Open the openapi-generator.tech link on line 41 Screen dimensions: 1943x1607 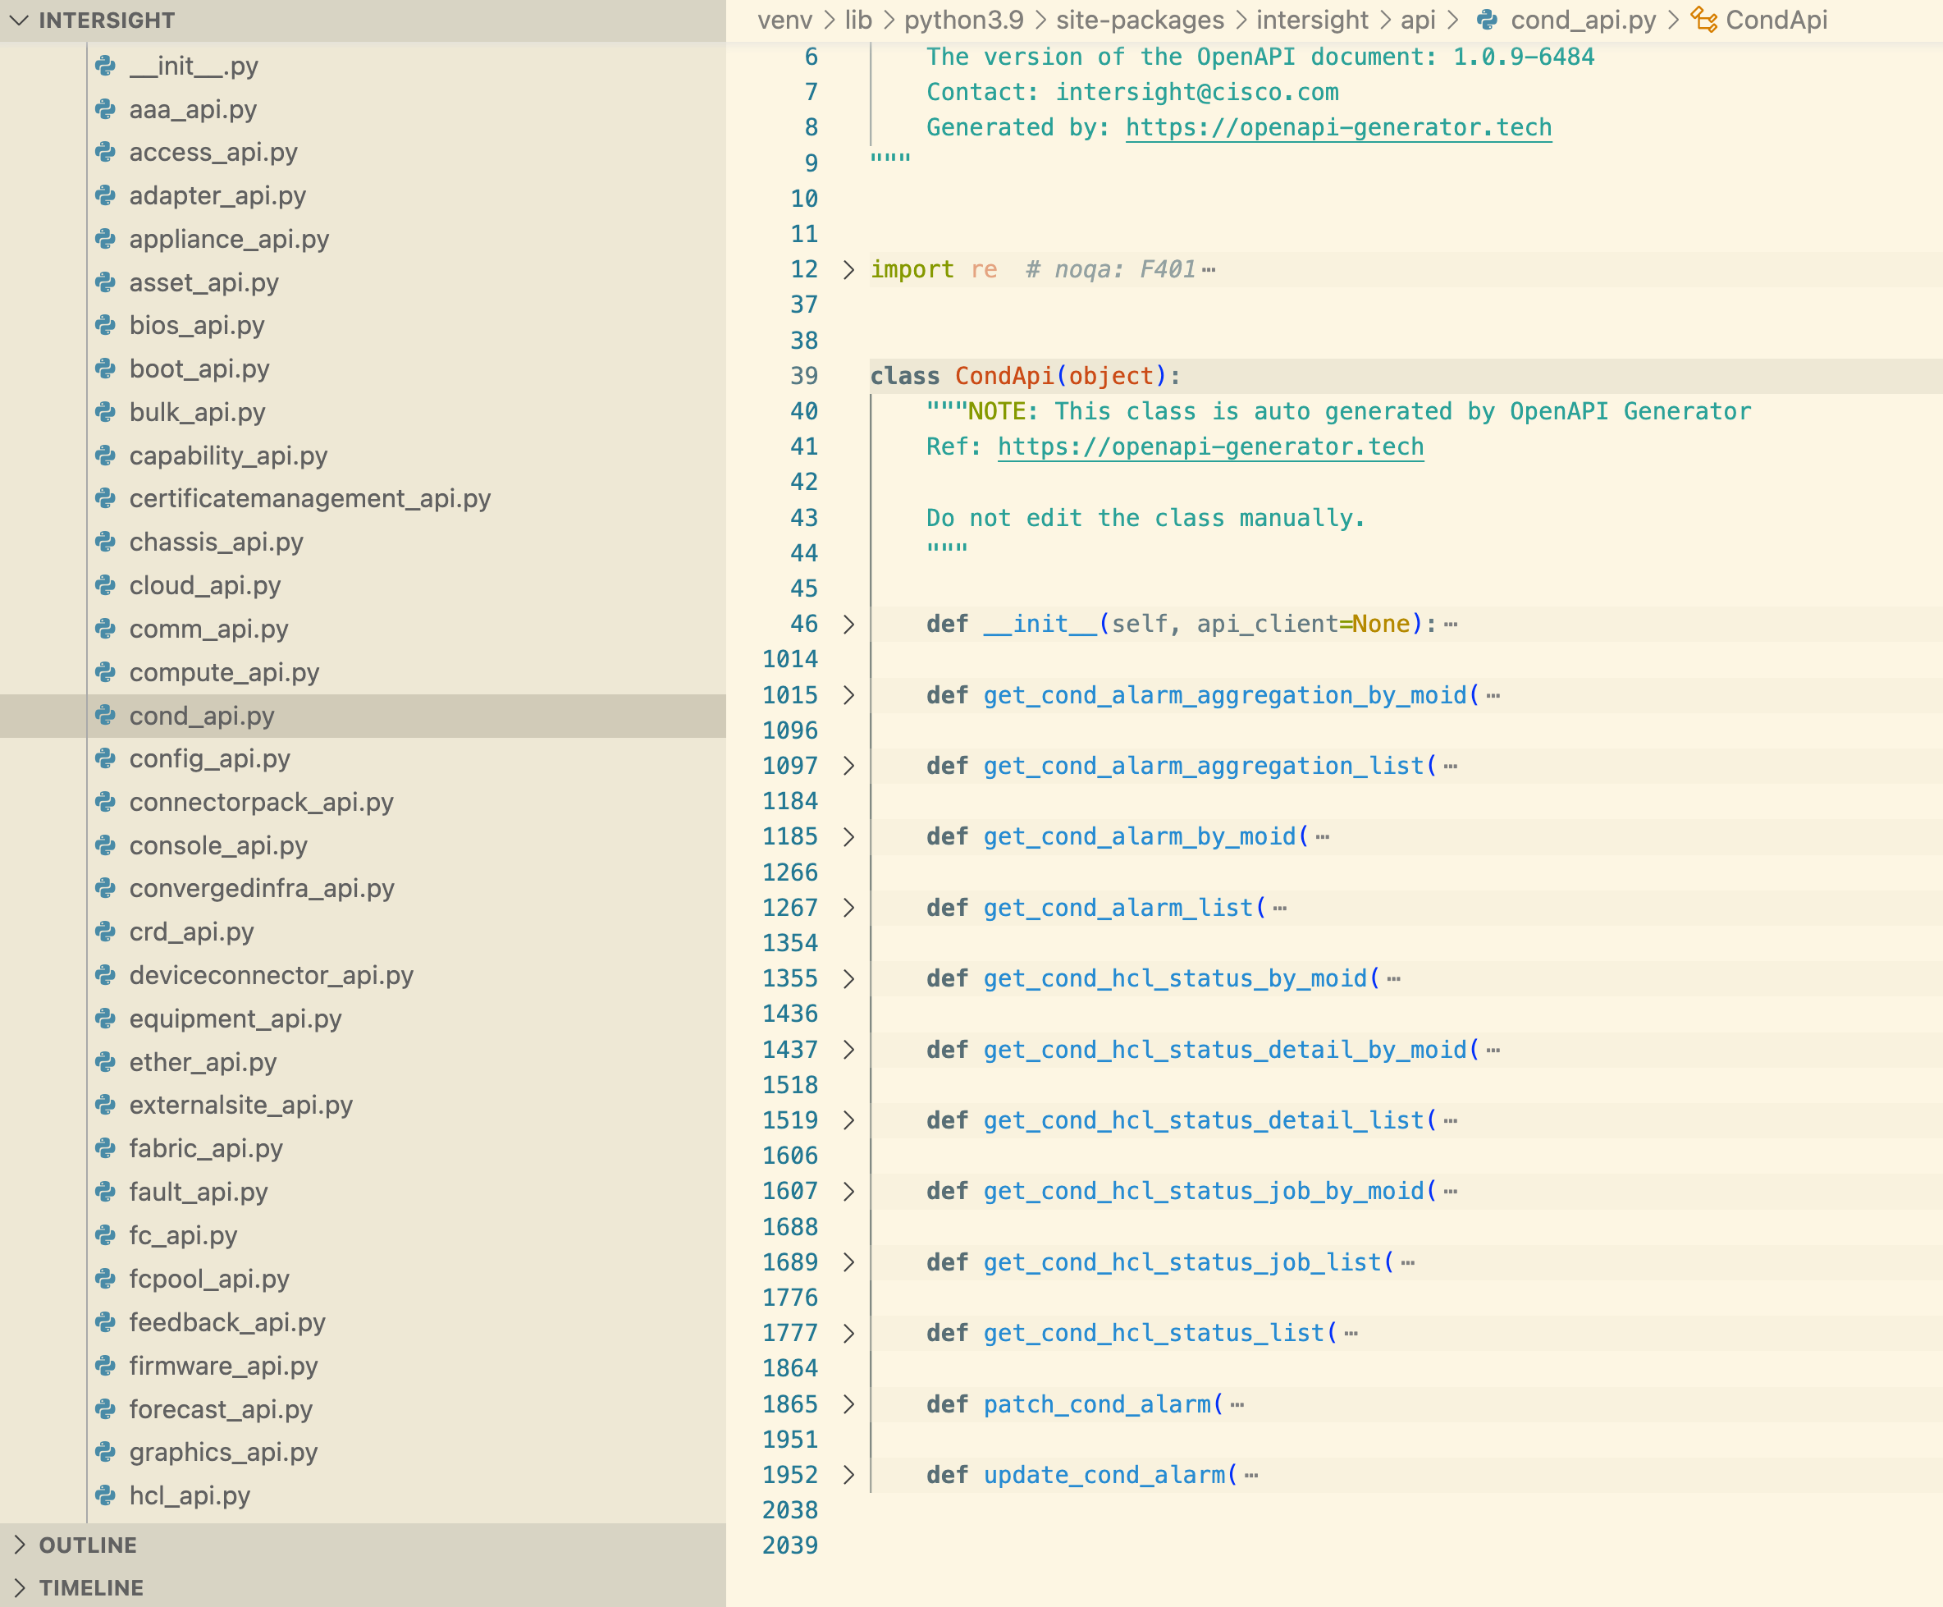[x=1210, y=446]
